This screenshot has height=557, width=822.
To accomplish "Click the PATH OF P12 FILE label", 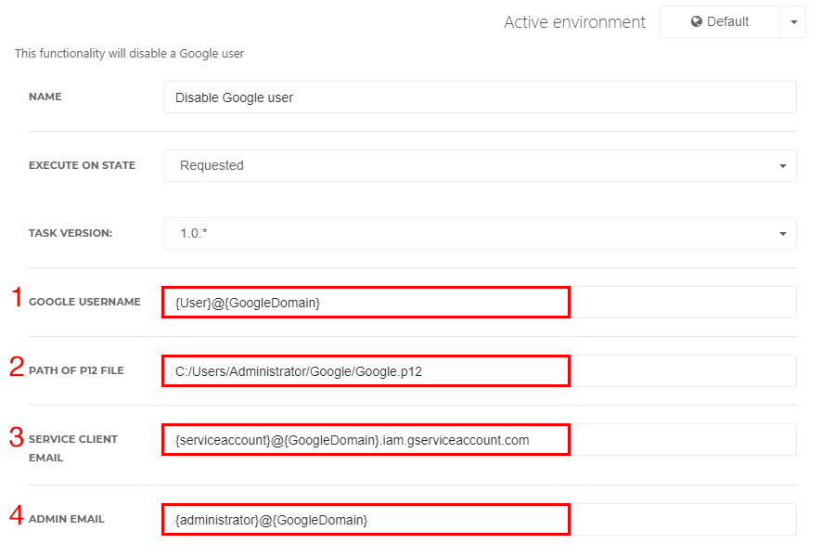I will point(76,370).
